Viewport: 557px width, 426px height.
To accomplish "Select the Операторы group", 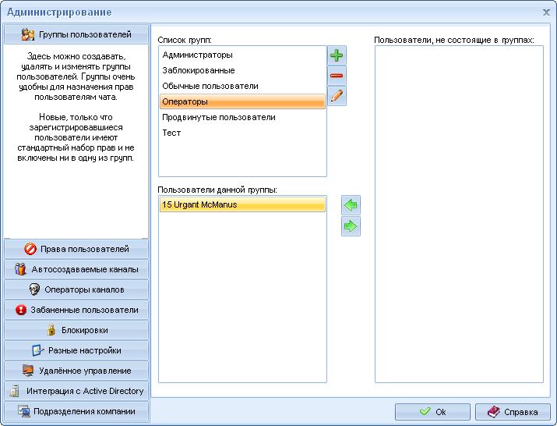I will pyautogui.click(x=242, y=101).
